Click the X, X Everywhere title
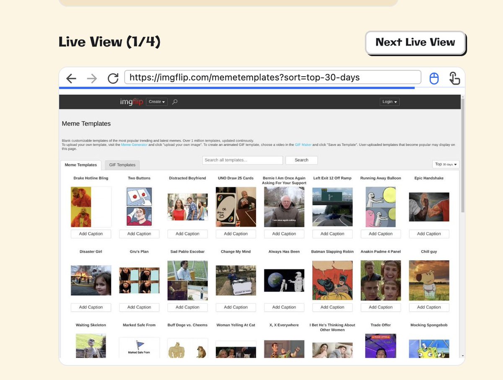 (284, 325)
